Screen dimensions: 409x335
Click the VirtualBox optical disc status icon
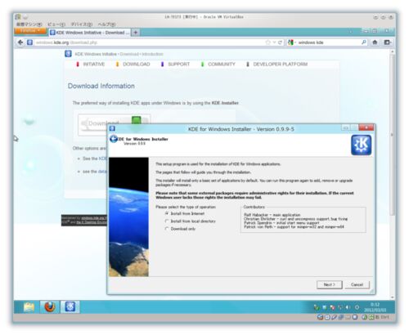click(327, 317)
